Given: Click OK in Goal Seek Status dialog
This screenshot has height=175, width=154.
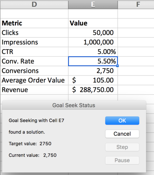Looking at the screenshot, I should click(122, 120).
